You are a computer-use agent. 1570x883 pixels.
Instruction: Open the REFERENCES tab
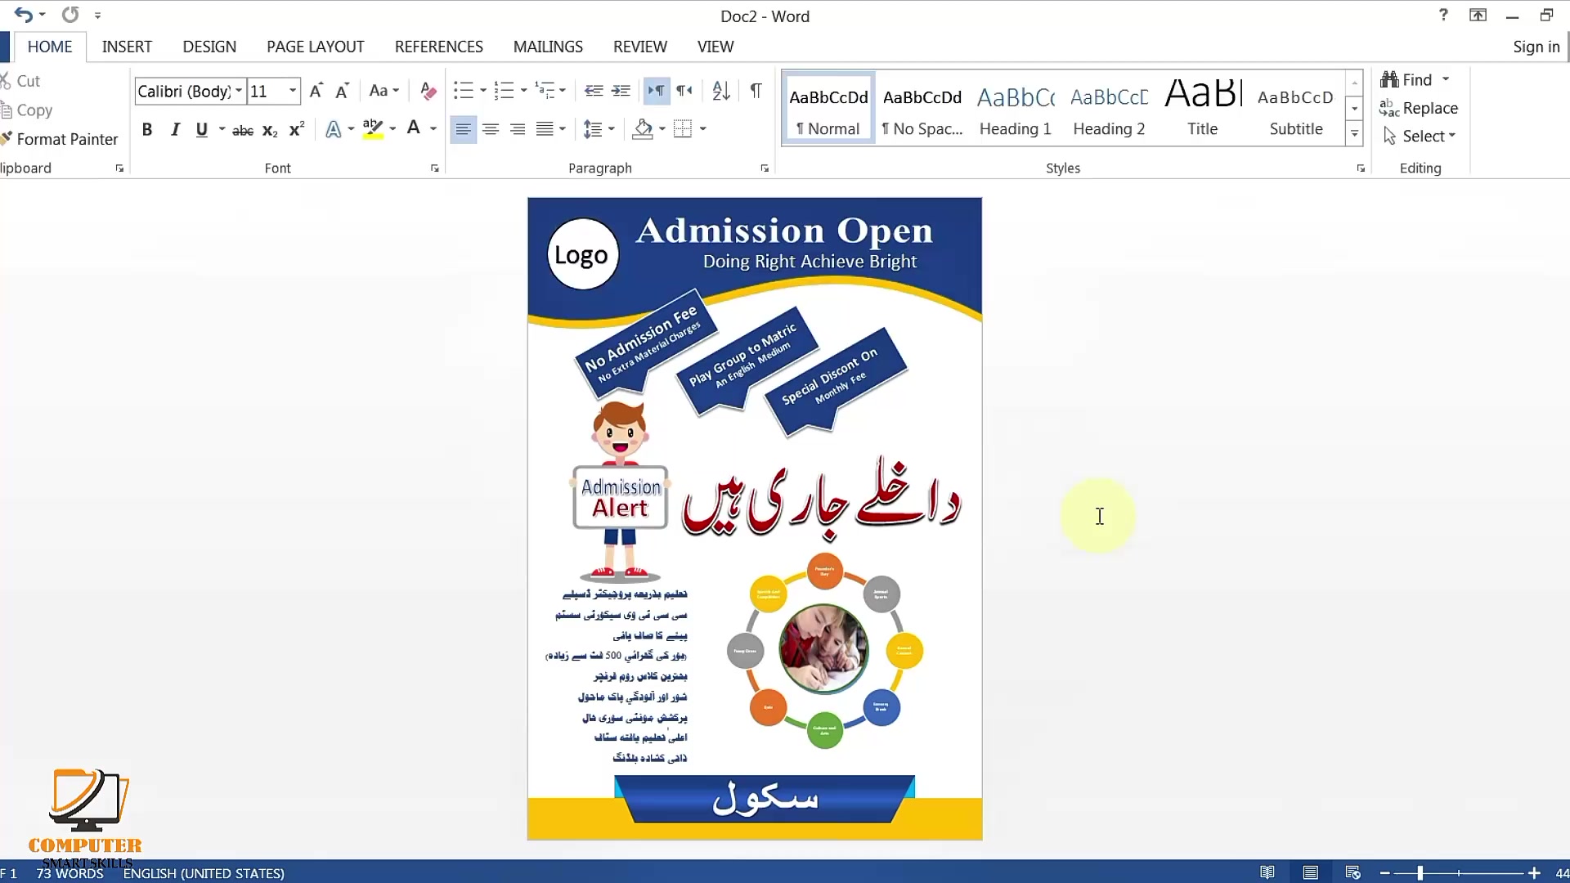coord(439,47)
